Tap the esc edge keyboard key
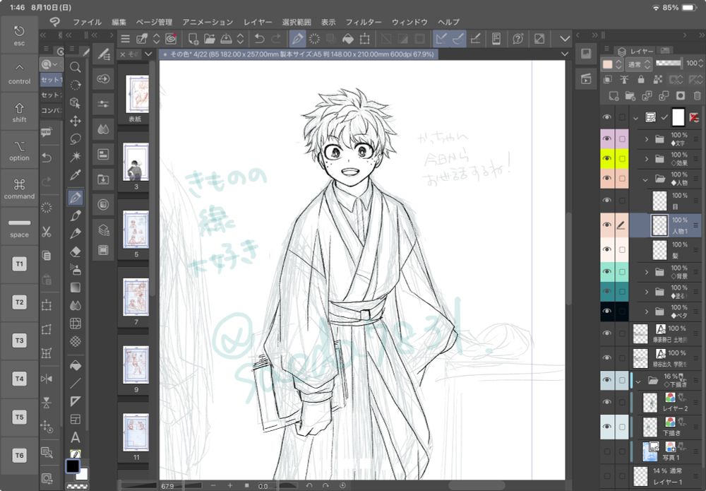This screenshot has width=706, height=491. pos(19,35)
